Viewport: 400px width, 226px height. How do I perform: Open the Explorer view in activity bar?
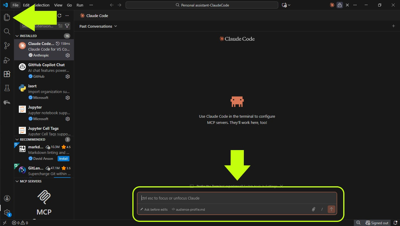[x=7, y=17]
